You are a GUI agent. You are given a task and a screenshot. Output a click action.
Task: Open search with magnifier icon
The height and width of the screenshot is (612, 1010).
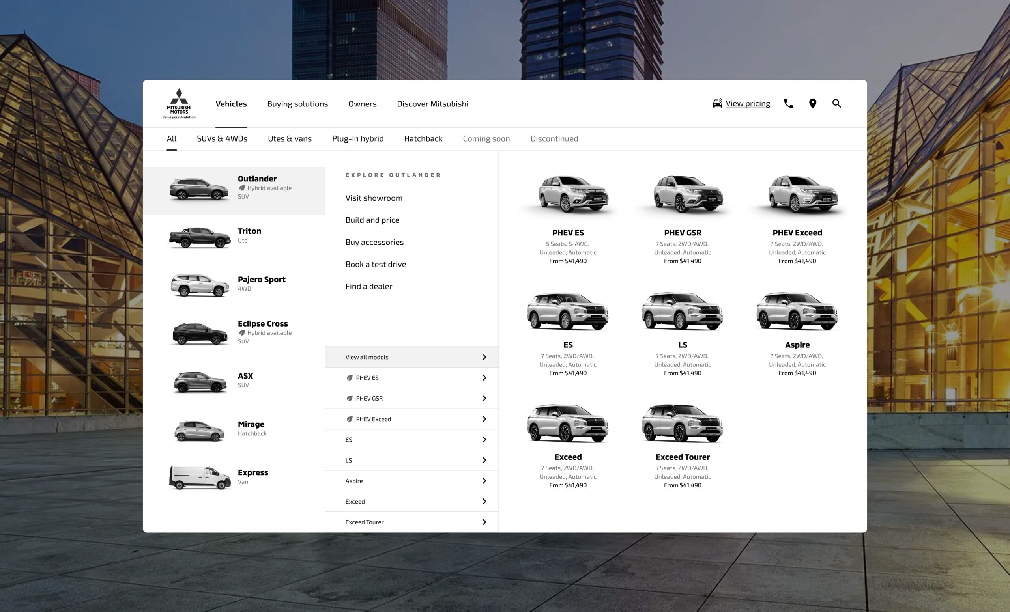[837, 104]
